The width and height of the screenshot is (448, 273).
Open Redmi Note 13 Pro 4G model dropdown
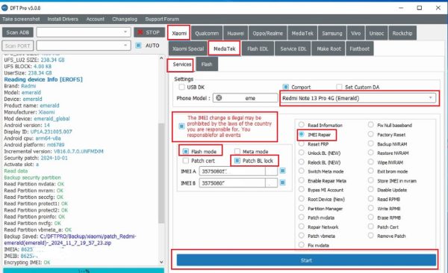pos(358,98)
